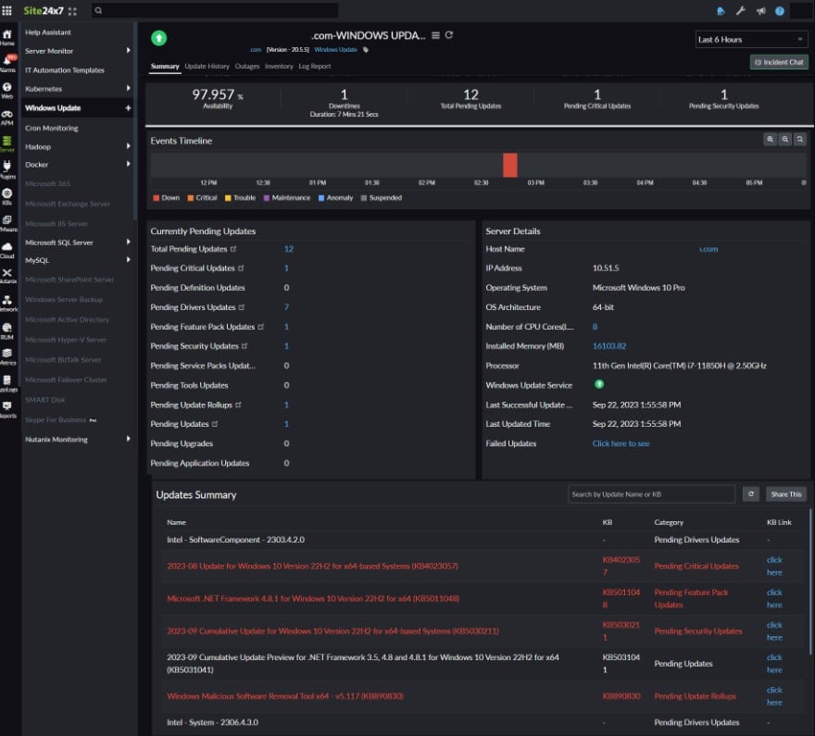Image resolution: width=815 pixels, height=736 pixels.
Task: Expand the Server Monitor submenu
Action: (x=128, y=50)
